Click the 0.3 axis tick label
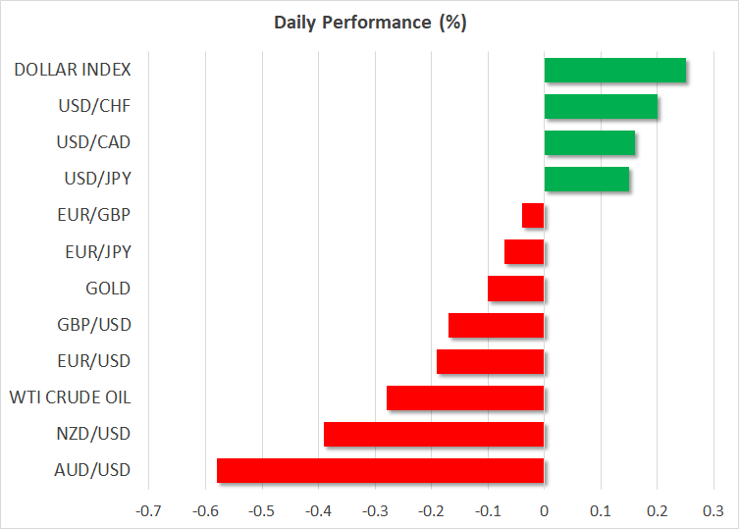739x529 pixels. 713,511
